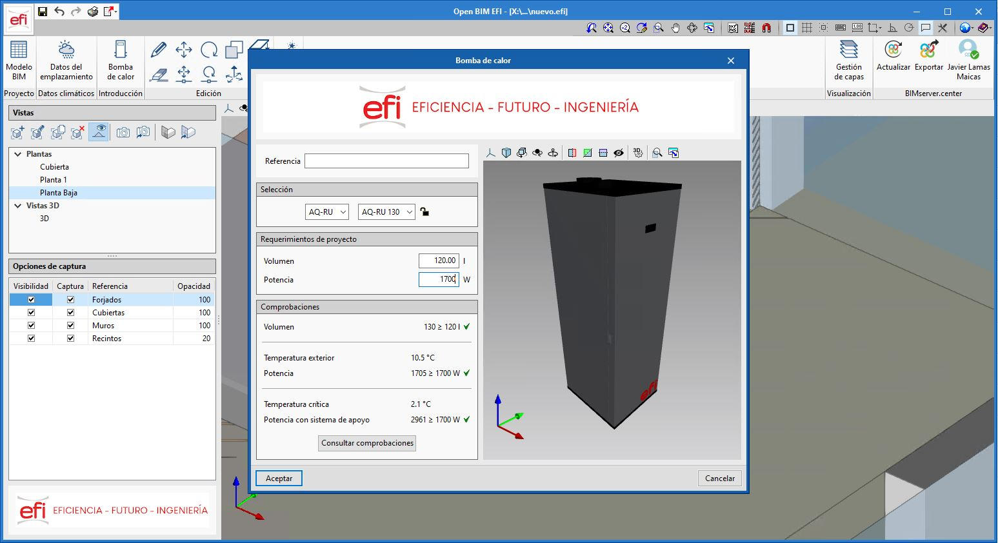The height and width of the screenshot is (543, 998).
Task: Toggle Recintos visibility checkbox
Action: 31,338
